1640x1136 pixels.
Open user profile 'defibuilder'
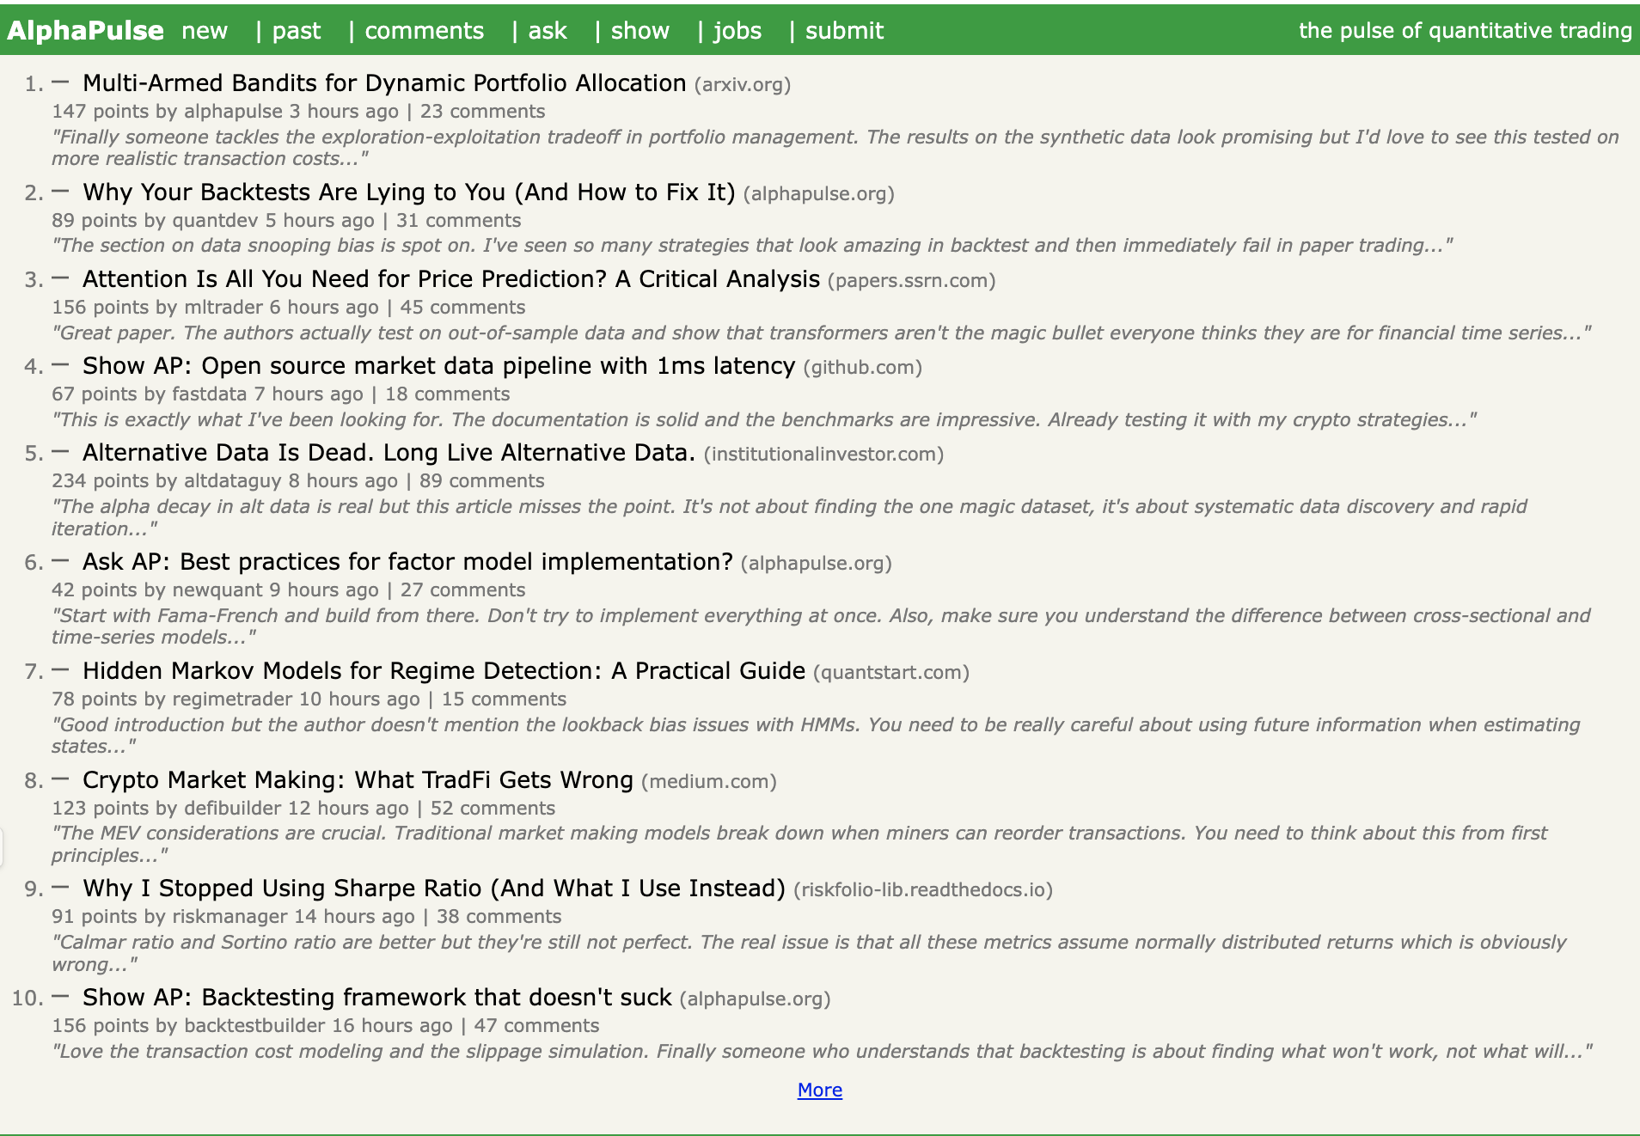pyautogui.click(x=233, y=809)
